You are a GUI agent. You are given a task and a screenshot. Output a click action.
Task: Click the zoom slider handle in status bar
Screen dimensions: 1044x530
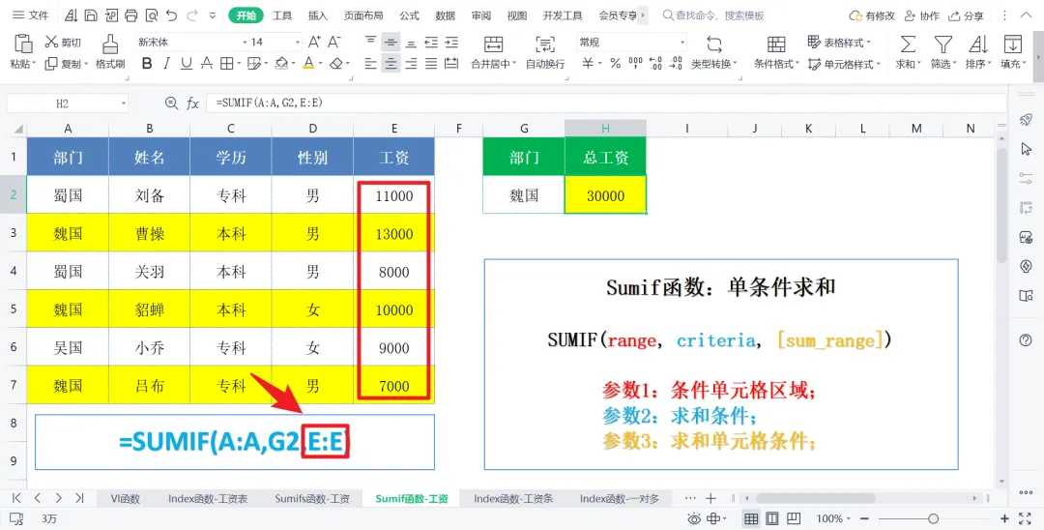click(x=934, y=518)
